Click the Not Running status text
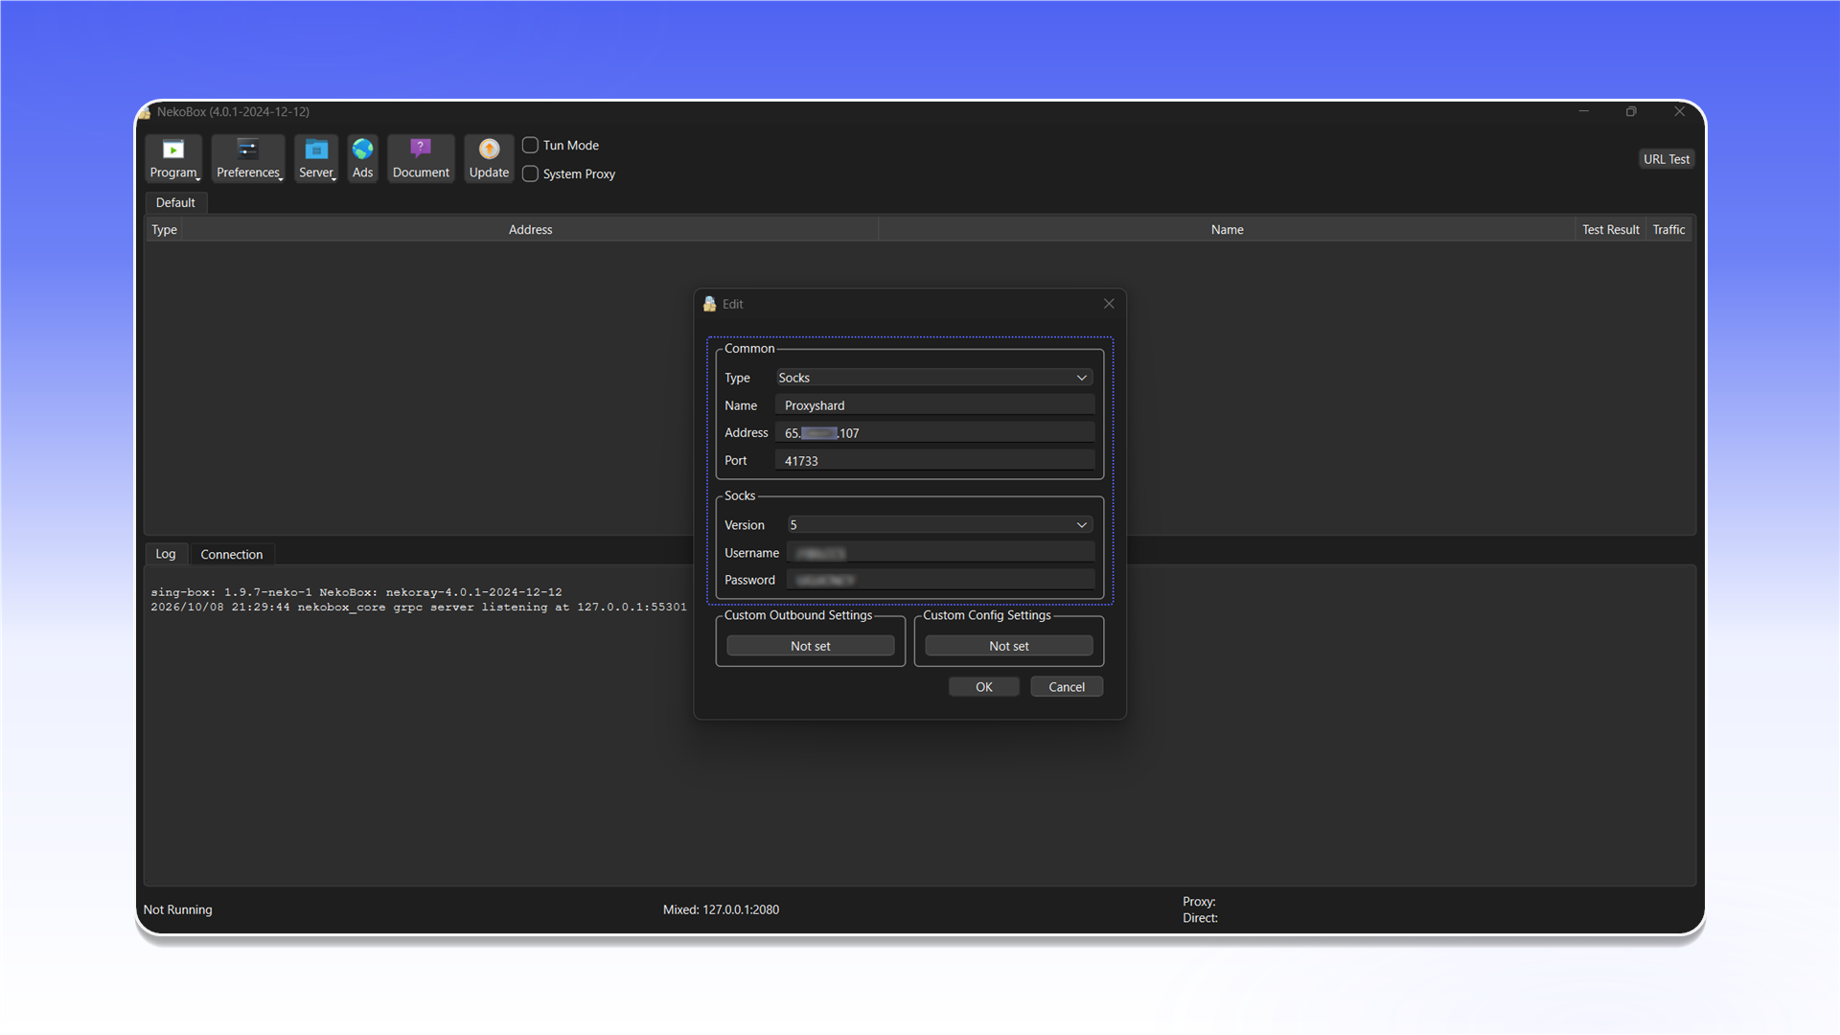 (x=178, y=909)
